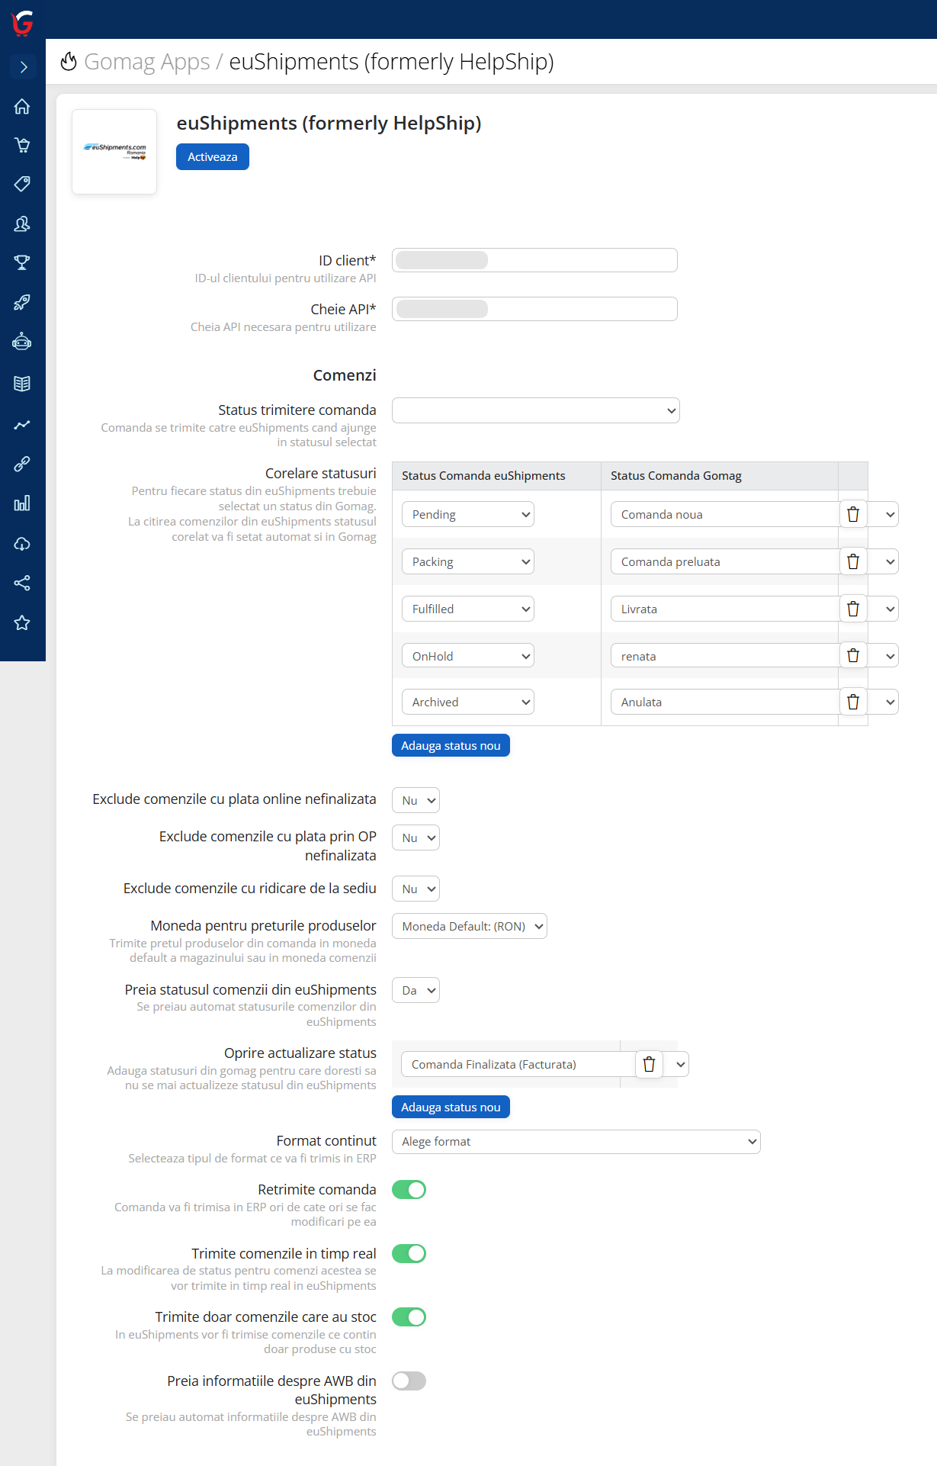Open the book content icon
Viewport: 937px width, 1466px height.
tap(22, 384)
